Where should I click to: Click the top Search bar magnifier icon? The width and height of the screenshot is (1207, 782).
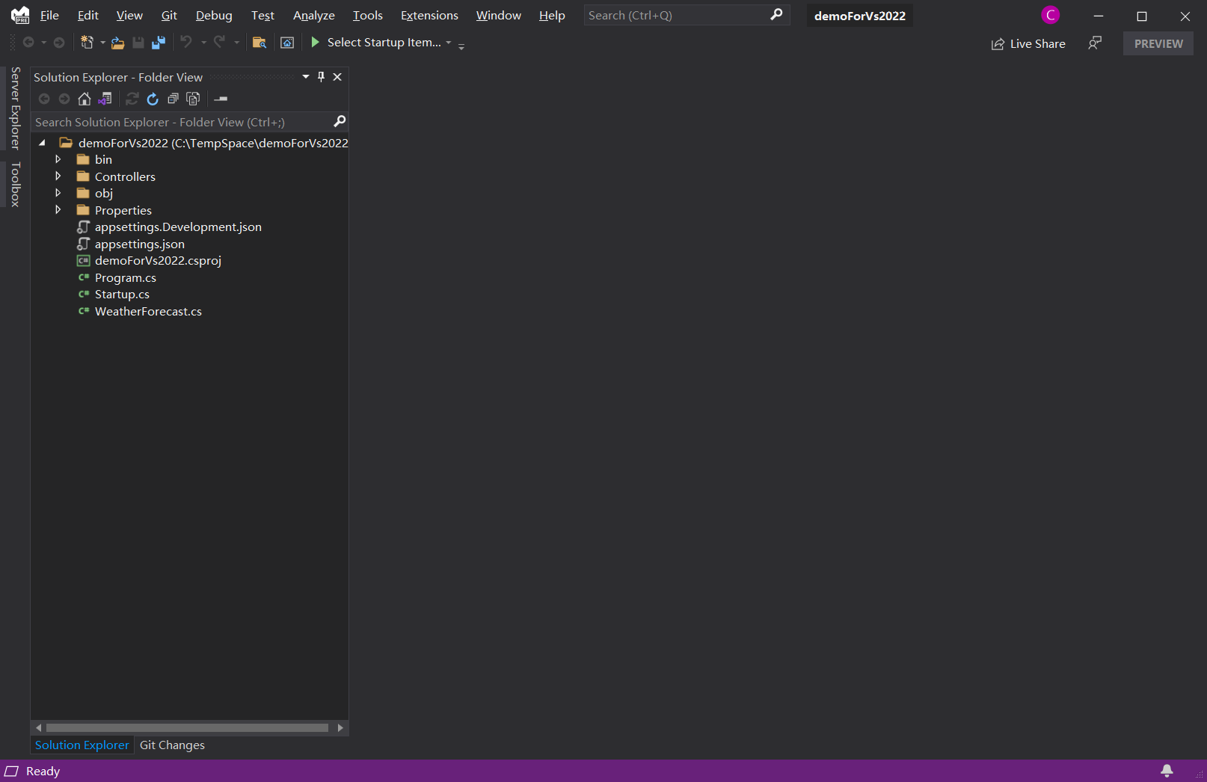777,14
